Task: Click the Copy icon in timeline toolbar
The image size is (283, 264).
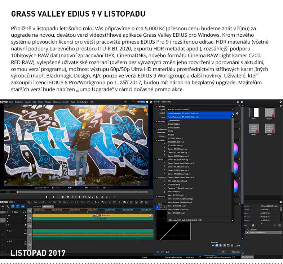Action: 54,202
